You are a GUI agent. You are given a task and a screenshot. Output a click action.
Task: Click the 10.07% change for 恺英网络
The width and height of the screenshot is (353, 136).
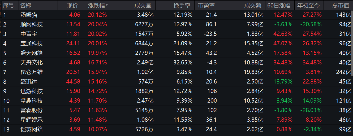97,129
